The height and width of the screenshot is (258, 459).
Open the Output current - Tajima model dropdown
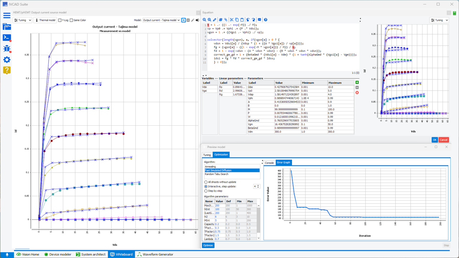(161, 20)
